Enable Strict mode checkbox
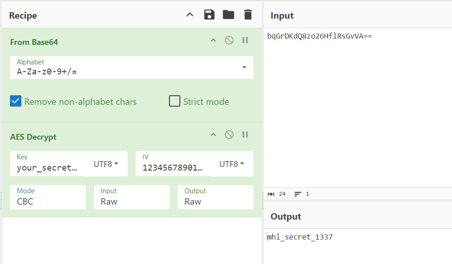 [174, 101]
